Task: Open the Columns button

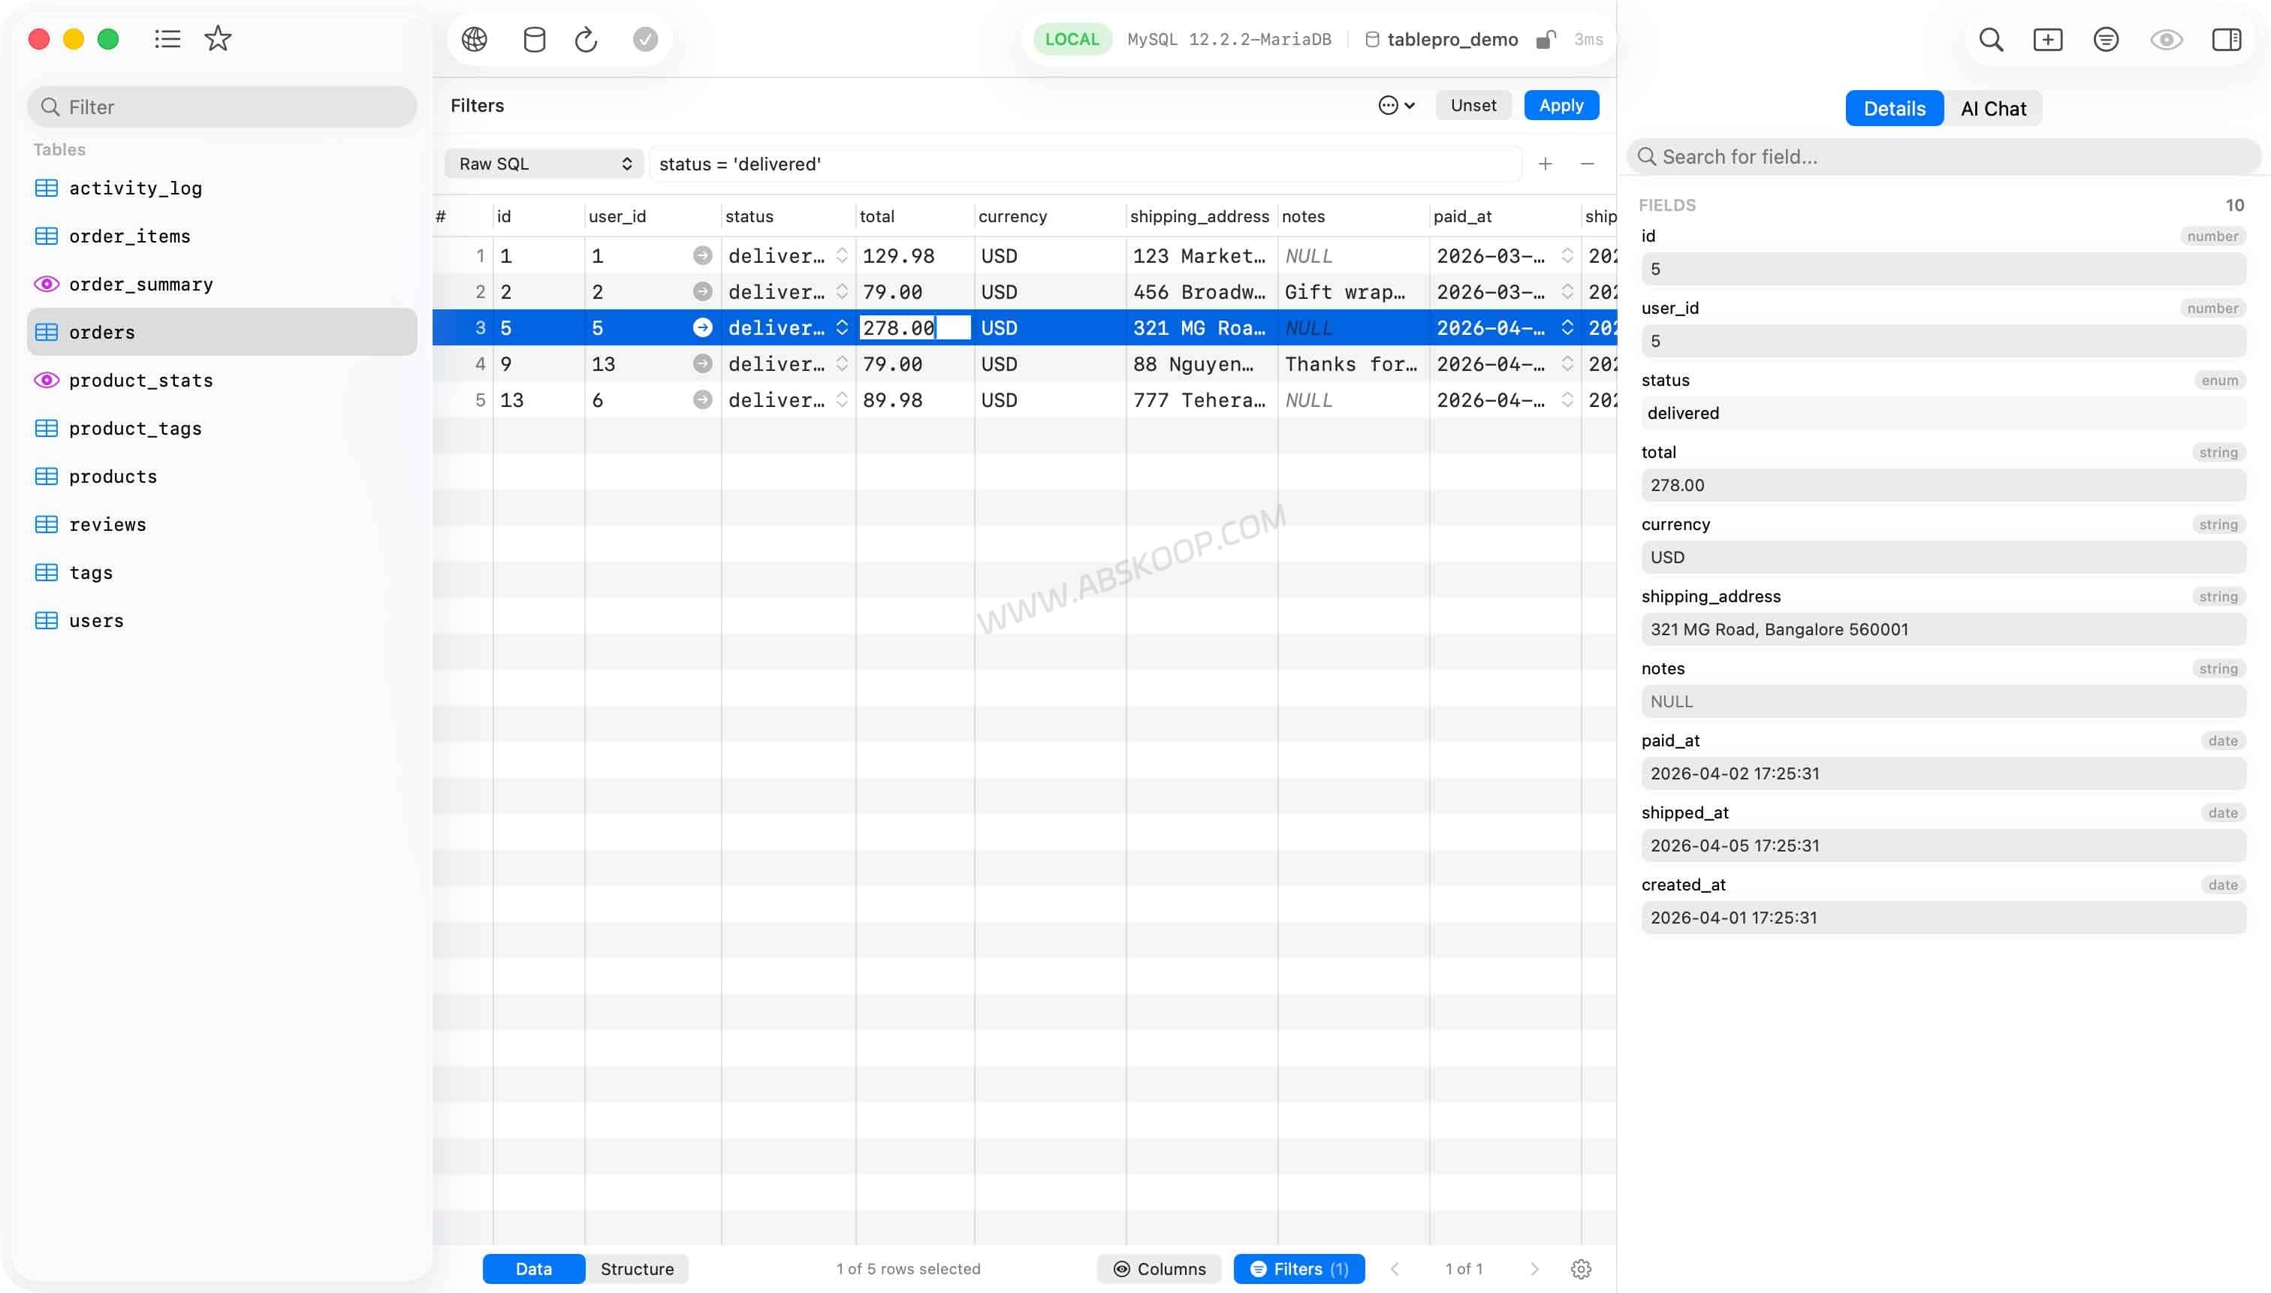Action: pos(1159,1269)
